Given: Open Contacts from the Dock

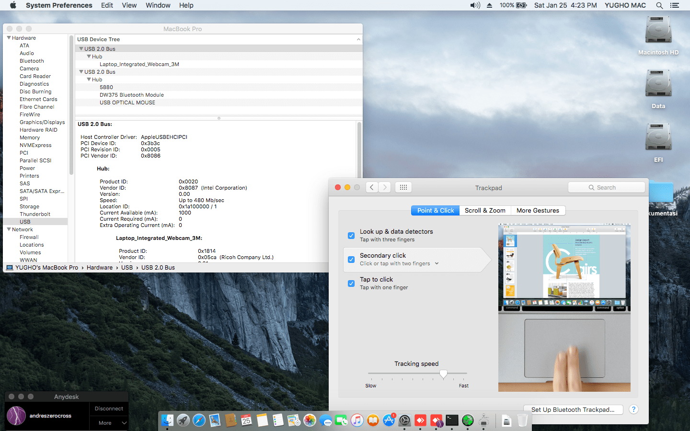Looking at the screenshot, I should click(230, 420).
